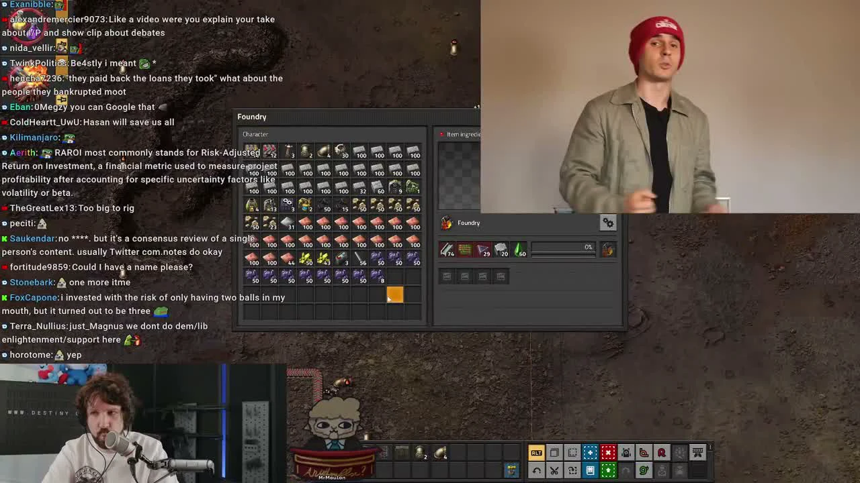Pick the silver plate stack of 31
Viewport: 860px width, 483px height.
(288, 223)
